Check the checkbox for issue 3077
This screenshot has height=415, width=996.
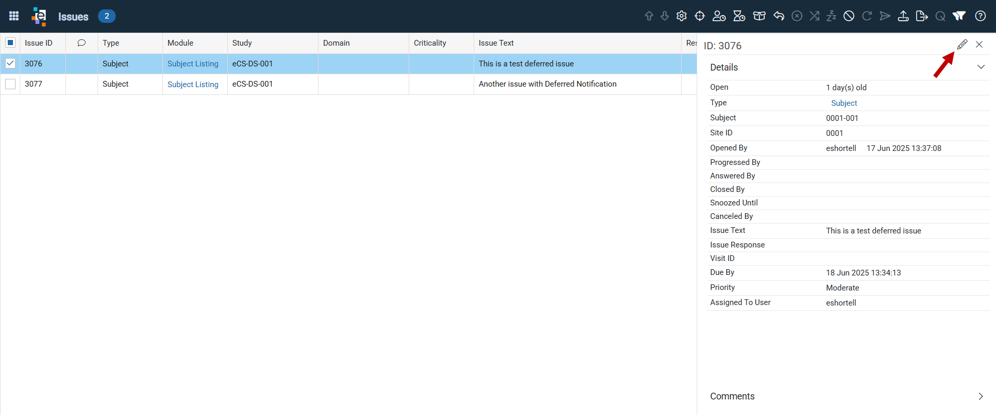[10, 84]
